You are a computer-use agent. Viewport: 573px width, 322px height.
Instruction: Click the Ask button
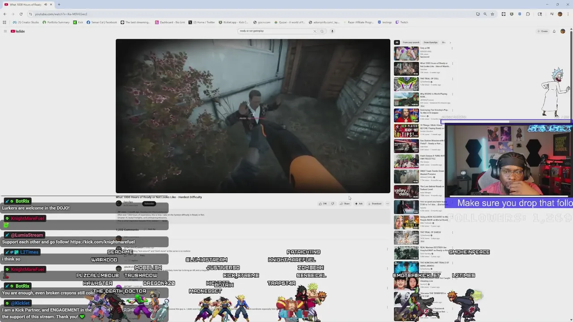359,203
